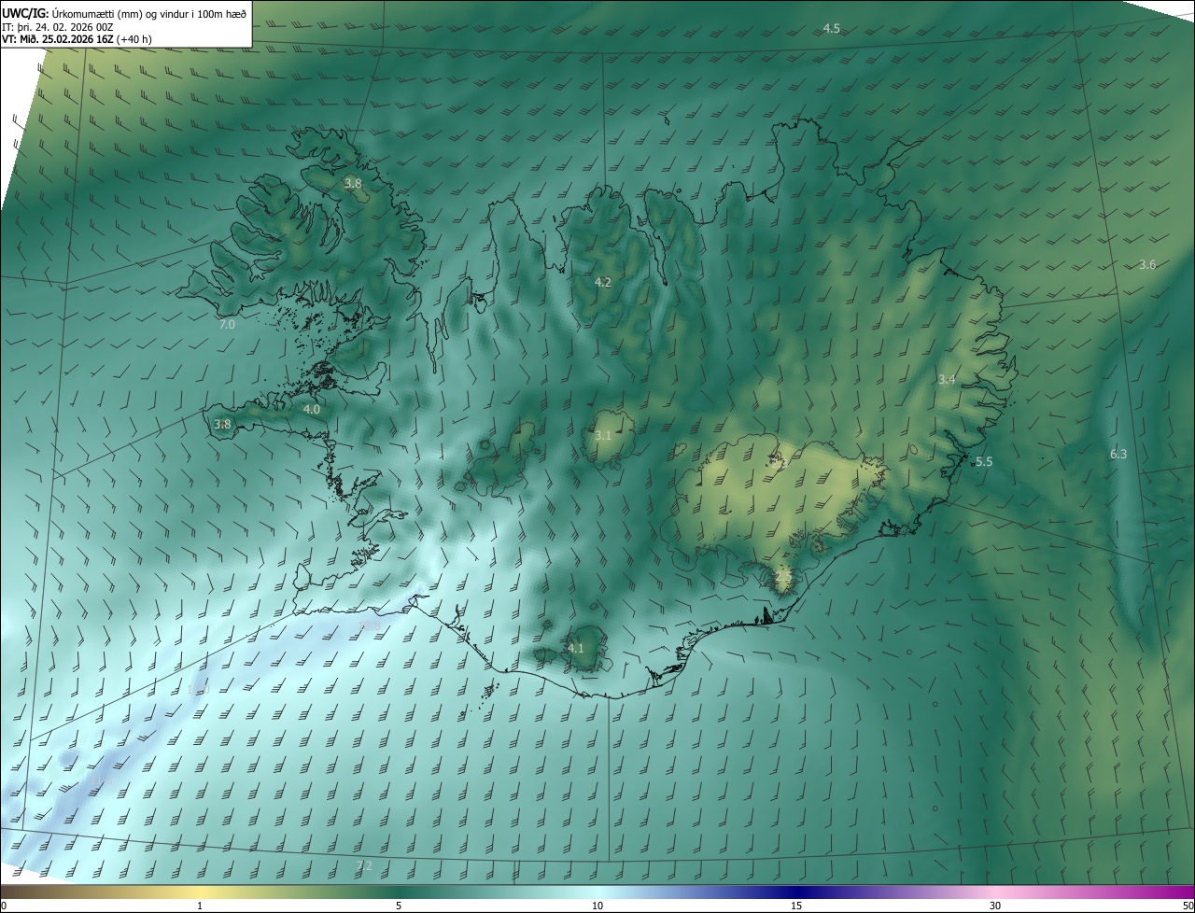The height and width of the screenshot is (913, 1195).
Task: Click the 3.6 value over the eastern sea
Action: 1147,265
